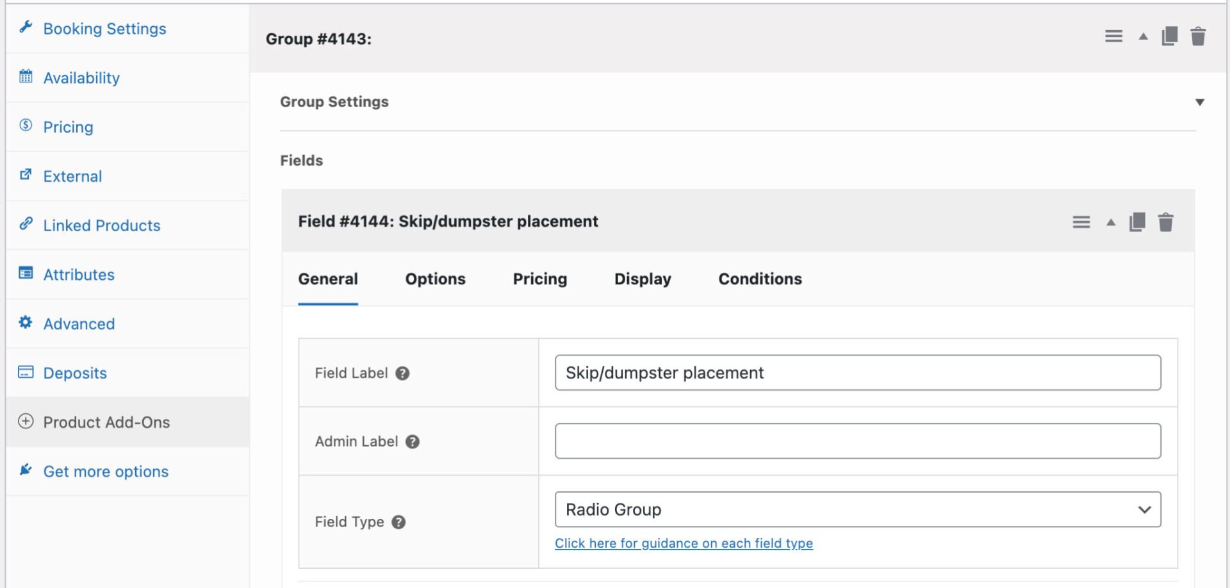The image size is (1230, 588).
Task: Select the Availability calendar icon
Action: (x=26, y=76)
